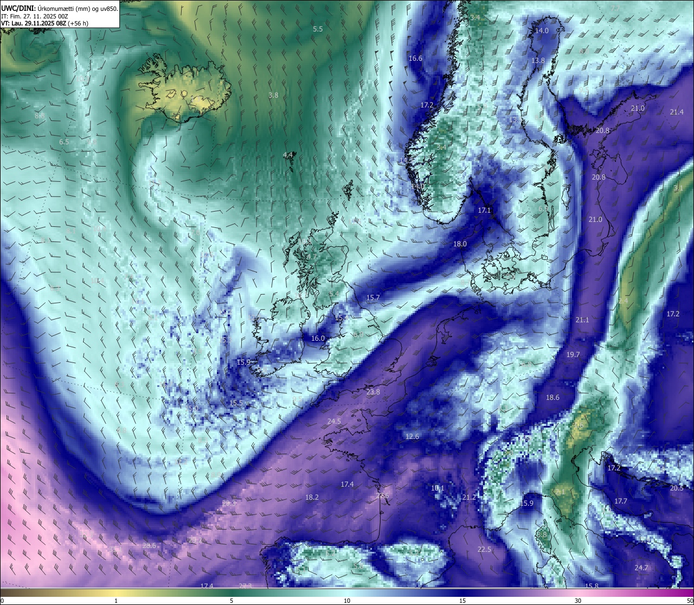Screen dimensions: 694x605
Task: Click the 21.1 value label near Poland
Action: coord(582,320)
